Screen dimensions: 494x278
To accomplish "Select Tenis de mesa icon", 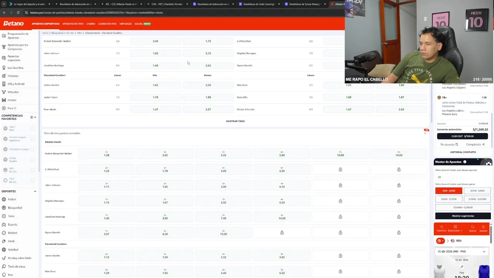I will click(3, 266).
